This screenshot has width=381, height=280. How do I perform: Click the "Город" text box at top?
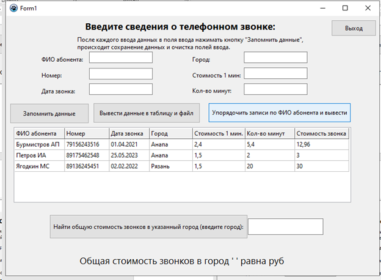tap(275, 57)
